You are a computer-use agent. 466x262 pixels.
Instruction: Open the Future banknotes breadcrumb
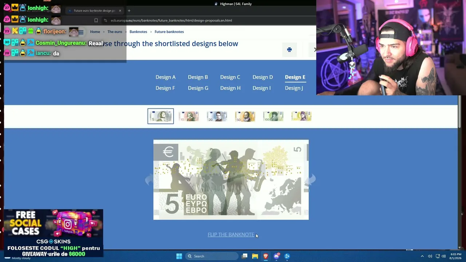pos(169,32)
